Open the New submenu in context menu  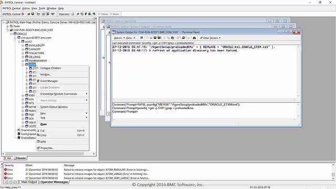62,113
